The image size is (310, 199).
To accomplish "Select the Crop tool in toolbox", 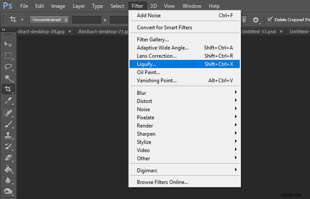I will tap(8, 89).
